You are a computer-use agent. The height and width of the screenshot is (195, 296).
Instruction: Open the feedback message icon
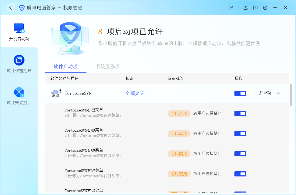point(255,8)
